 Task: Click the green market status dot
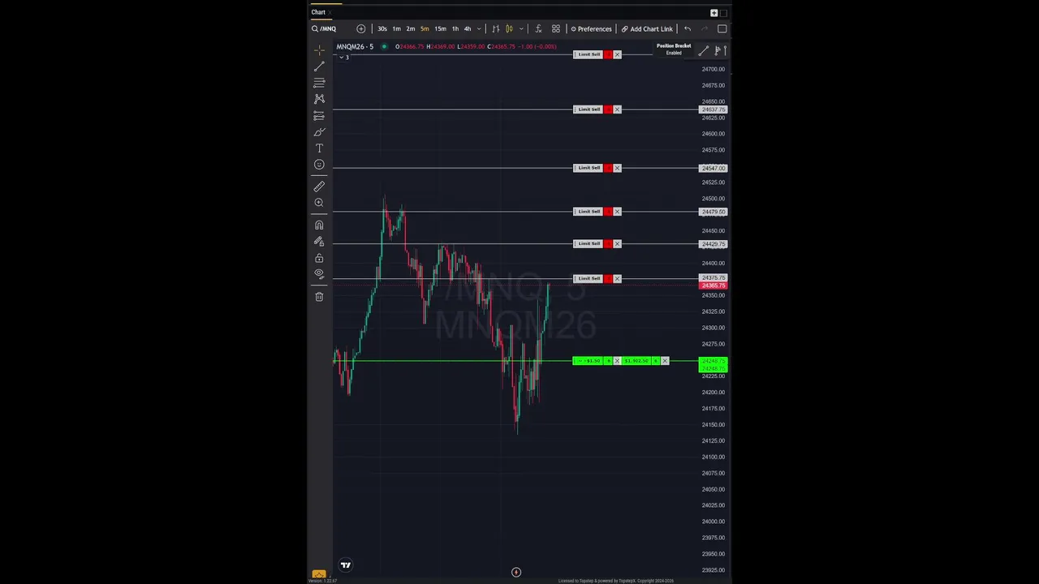tap(385, 46)
